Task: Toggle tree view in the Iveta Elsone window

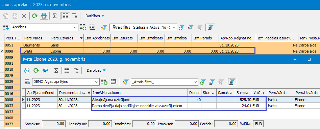Action: point(76,70)
